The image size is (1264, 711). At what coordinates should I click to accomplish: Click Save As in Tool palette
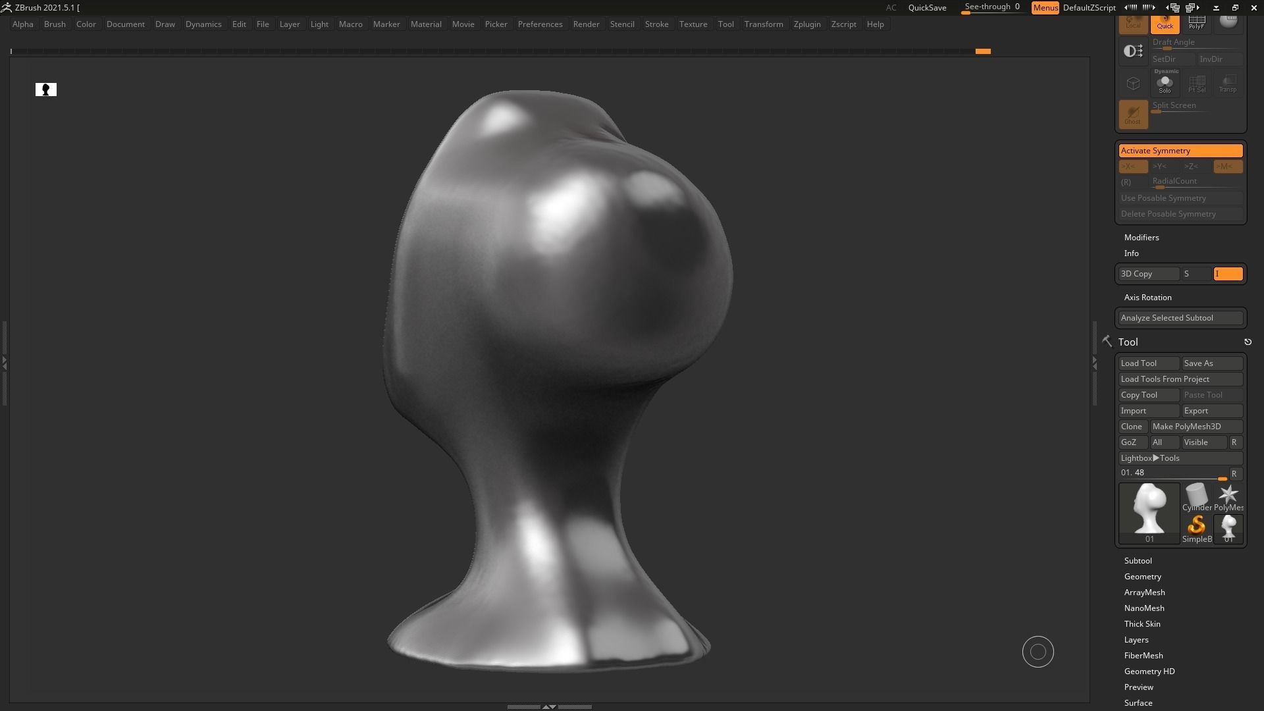pyautogui.click(x=1212, y=363)
